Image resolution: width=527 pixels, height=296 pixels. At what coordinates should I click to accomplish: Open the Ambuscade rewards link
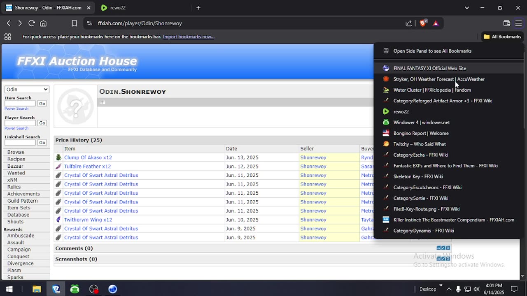click(x=21, y=236)
